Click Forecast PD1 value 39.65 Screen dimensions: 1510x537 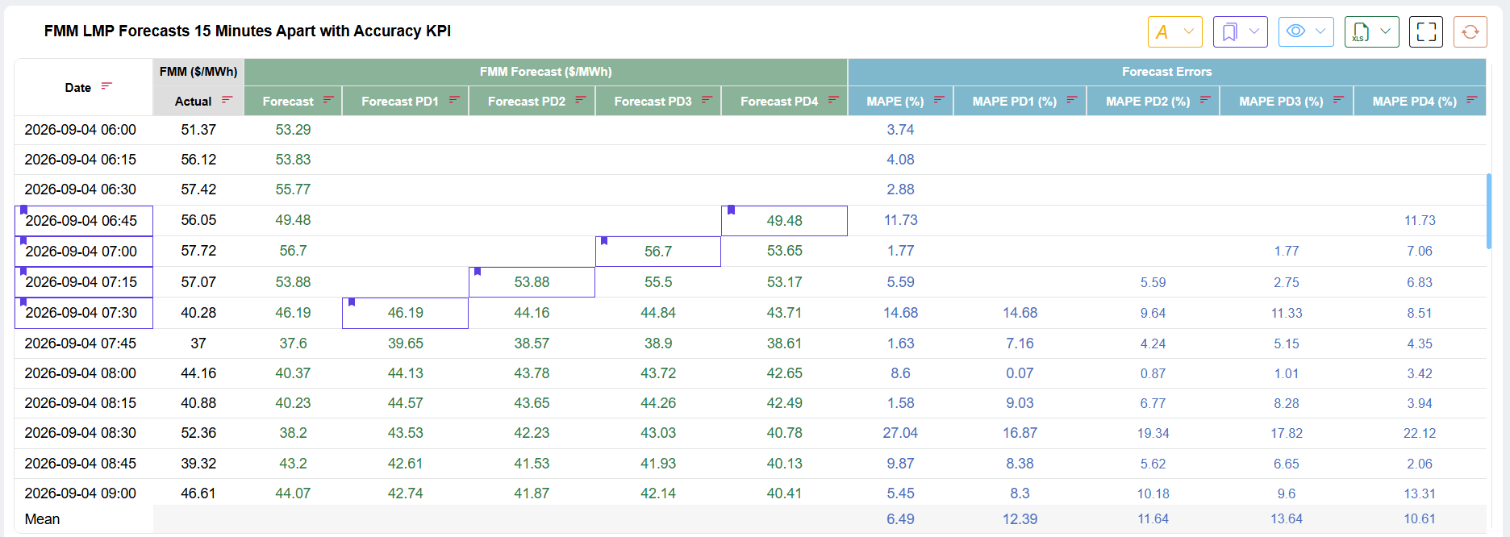[x=406, y=343]
